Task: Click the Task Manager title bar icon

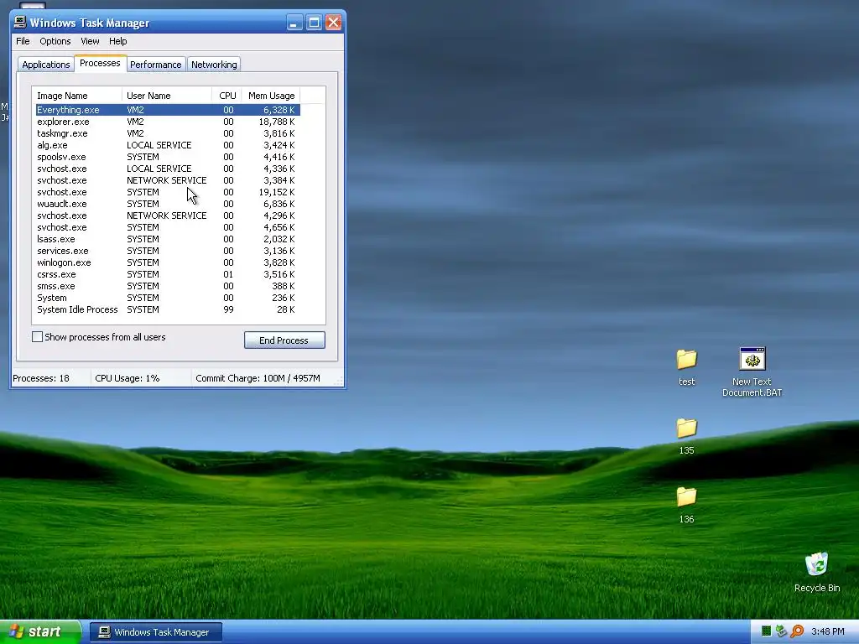Action: point(20,22)
